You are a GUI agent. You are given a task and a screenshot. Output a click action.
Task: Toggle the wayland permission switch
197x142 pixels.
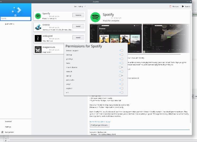(121, 88)
